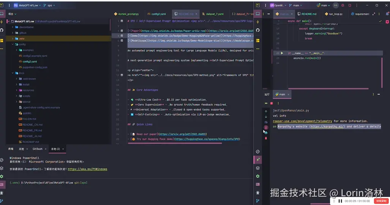This screenshot has width=390, height=205.
Task: Open main branch dropdown in OpenManus
Action: tap(295, 5)
